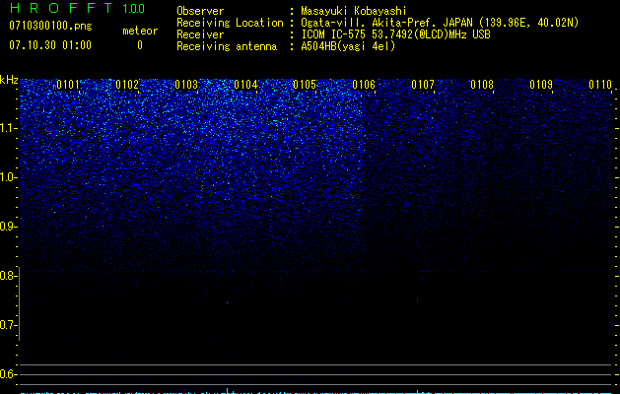
Task: Select the 0110 time marker
Action: point(600,85)
